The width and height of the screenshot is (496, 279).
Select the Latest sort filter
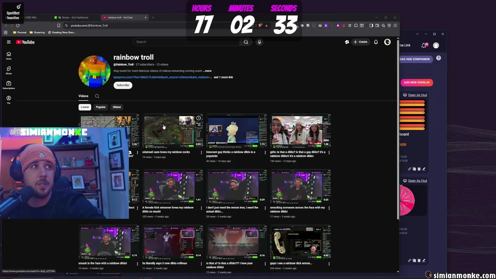pos(85,107)
